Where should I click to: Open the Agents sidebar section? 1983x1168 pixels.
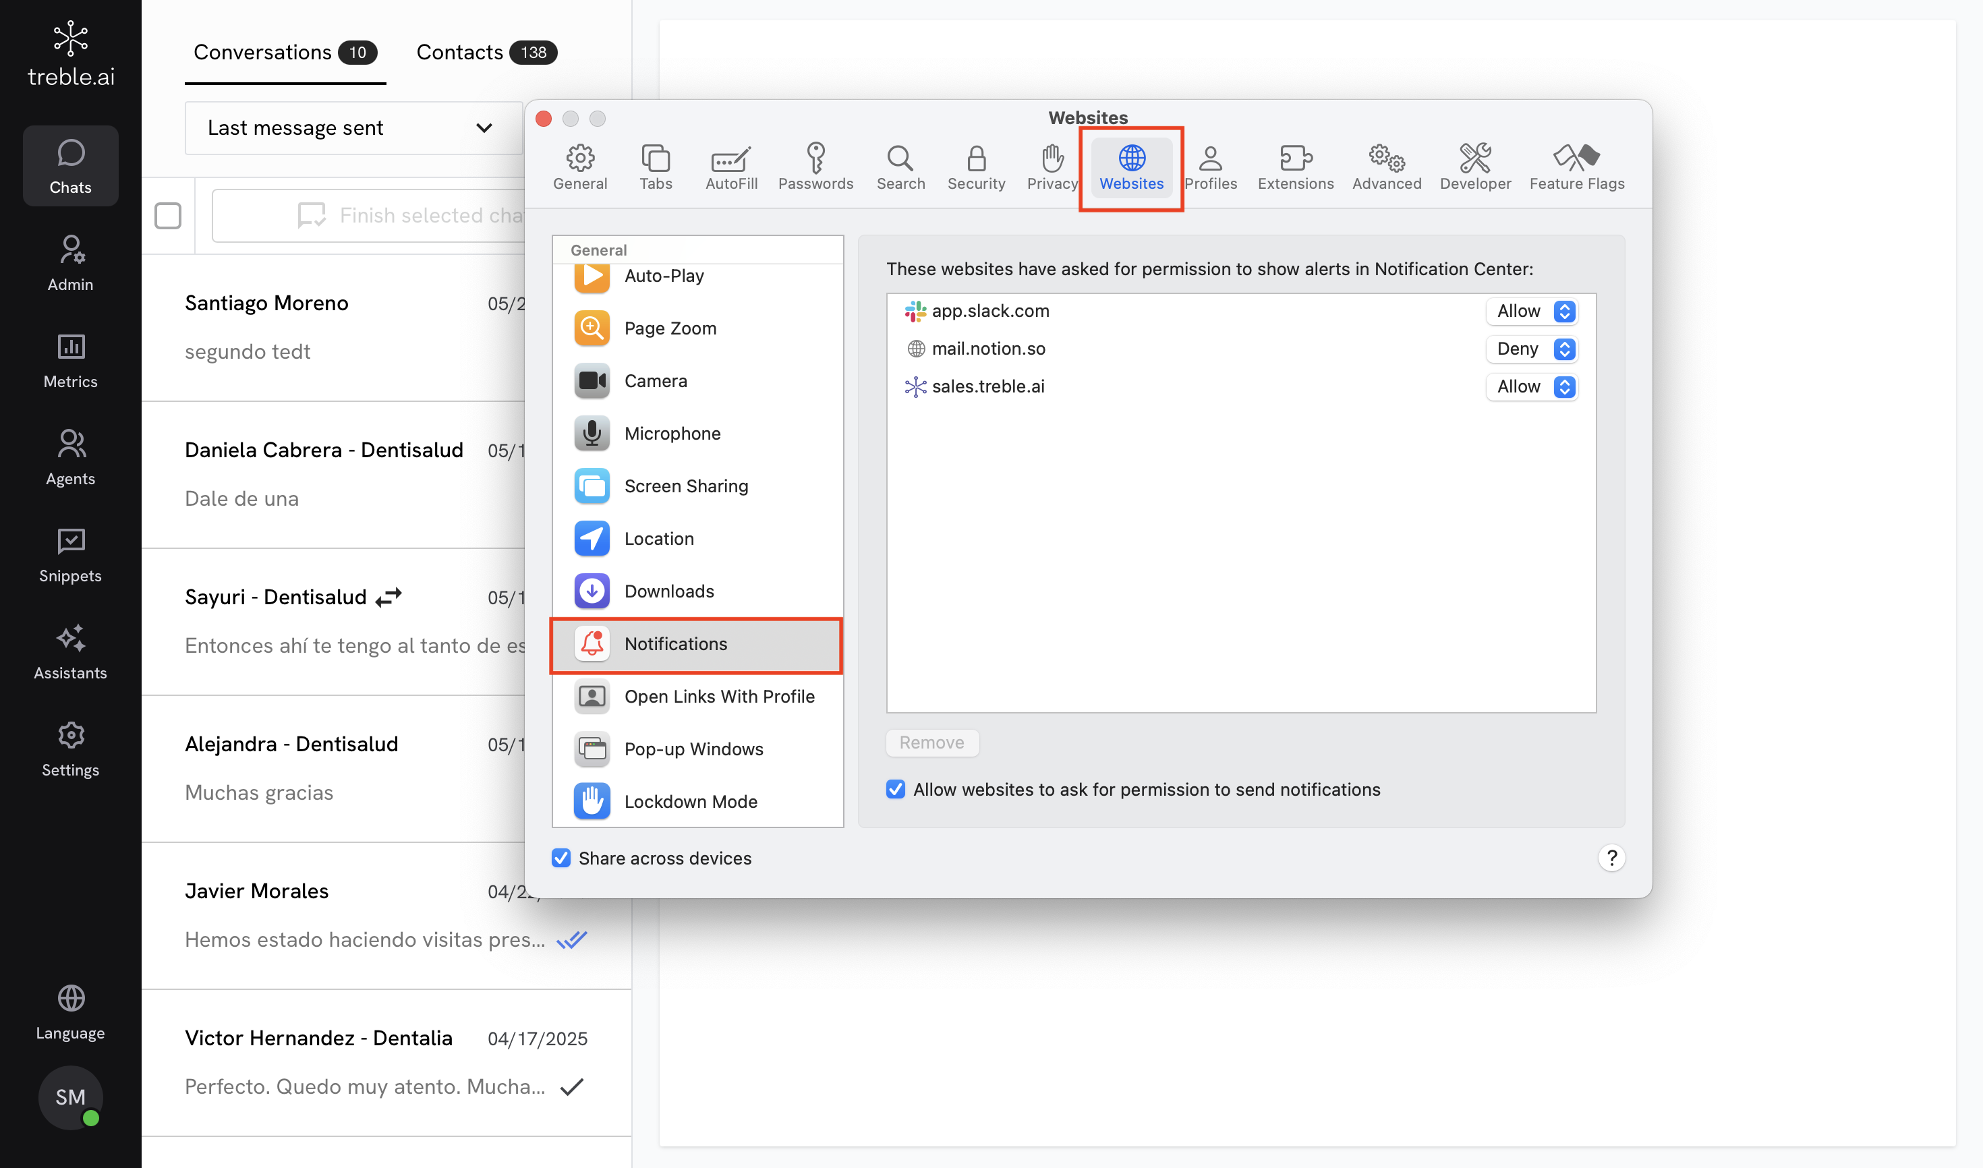pos(70,457)
